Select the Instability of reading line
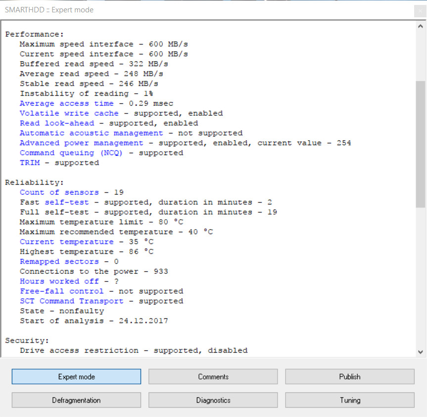 pos(86,93)
